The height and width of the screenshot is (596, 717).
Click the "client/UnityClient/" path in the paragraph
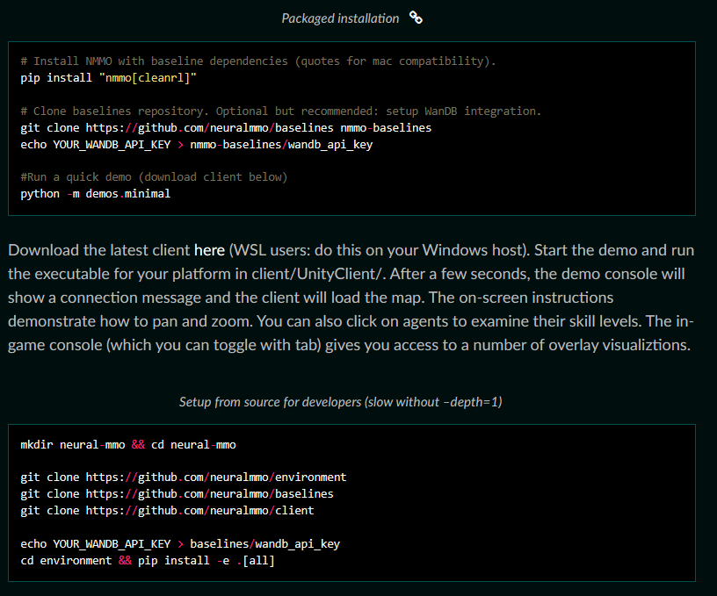317,274
